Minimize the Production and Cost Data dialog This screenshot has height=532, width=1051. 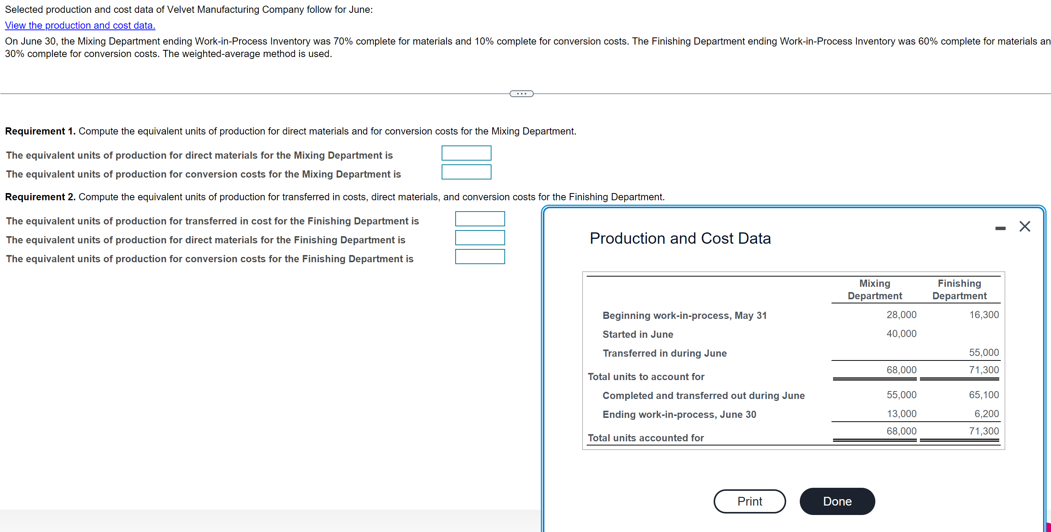pyautogui.click(x=1000, y=228)
